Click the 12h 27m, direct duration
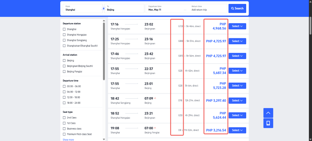This screenshot has height=141, width=312. (193, 101)
